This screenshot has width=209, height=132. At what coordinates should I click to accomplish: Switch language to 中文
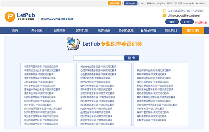(x=143, y=3)
